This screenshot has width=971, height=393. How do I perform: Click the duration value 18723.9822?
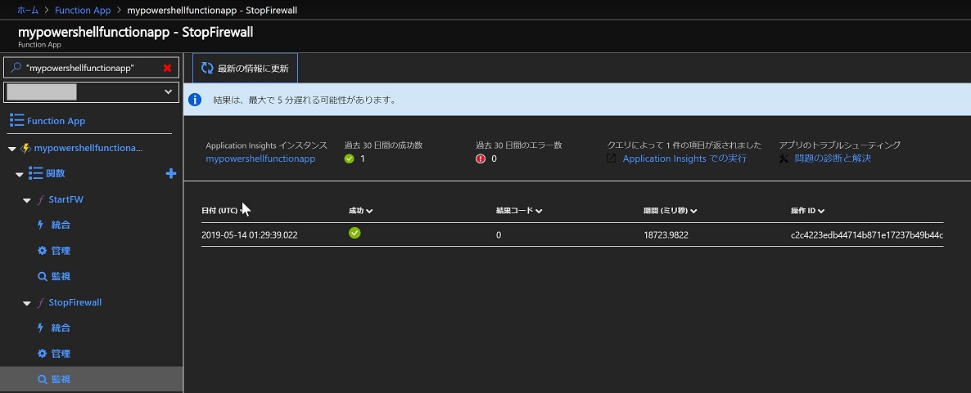pyautogui.click(x=666, y=235)
